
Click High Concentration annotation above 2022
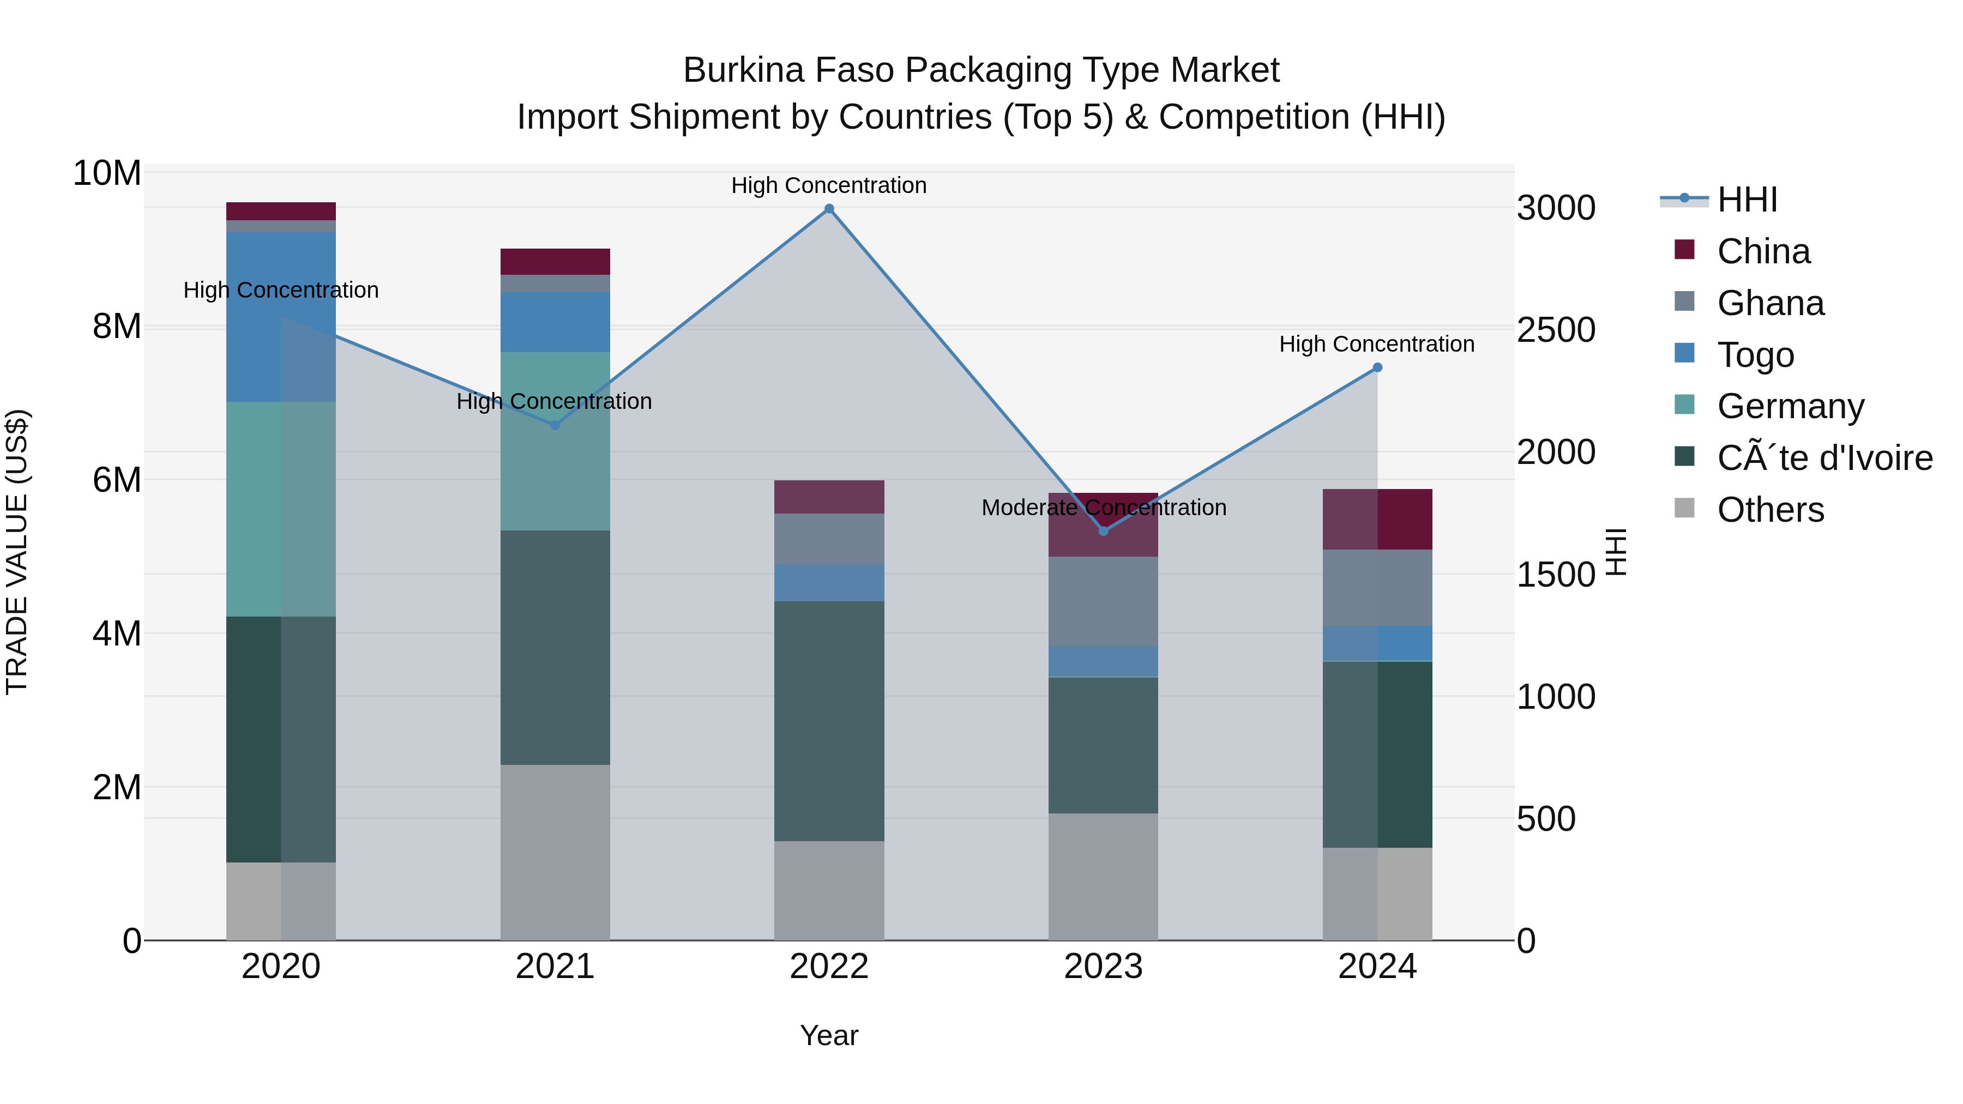[x=829, y=185]
